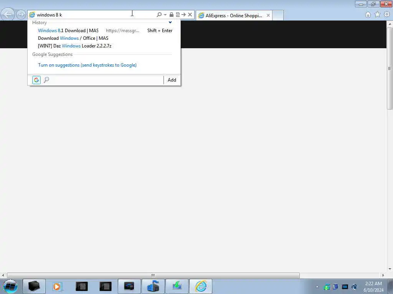Click the 'History' section label

40,23
